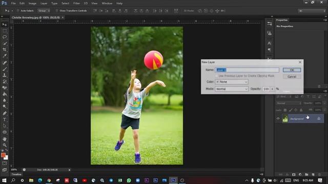The width and height of the screenshot is (328, 184).
Task: Click the Add layer mask icon
Action: pyautogui.click(x=294, y=174)
